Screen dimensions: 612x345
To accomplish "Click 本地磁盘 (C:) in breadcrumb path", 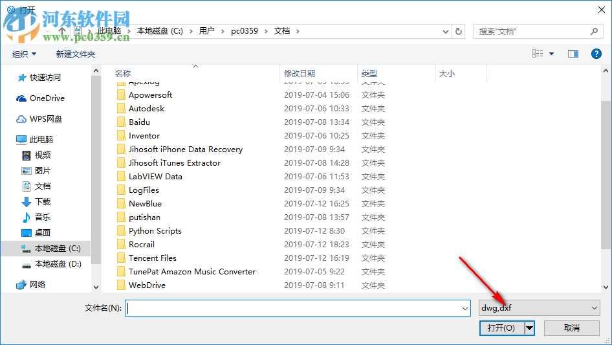I will [160, 31].
